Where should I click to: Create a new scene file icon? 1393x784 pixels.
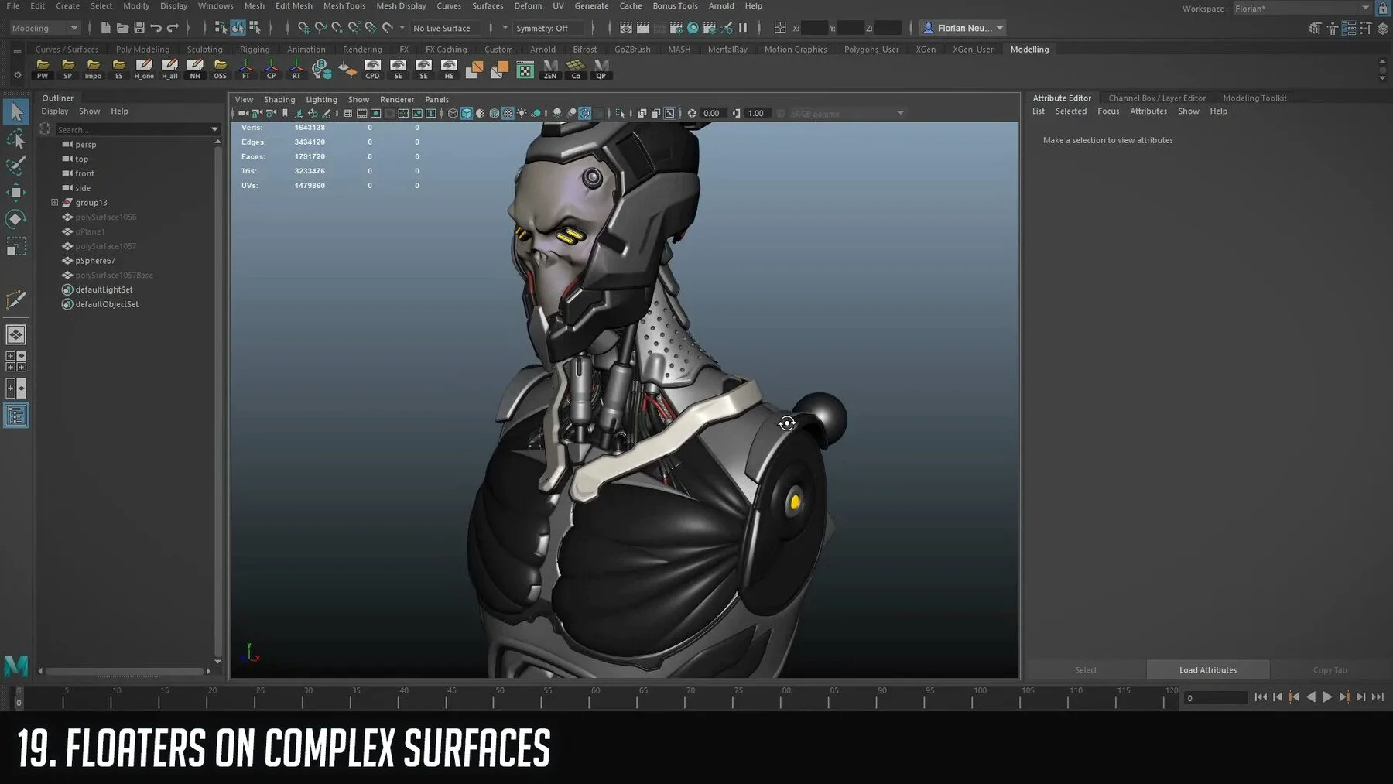(105, 28)
